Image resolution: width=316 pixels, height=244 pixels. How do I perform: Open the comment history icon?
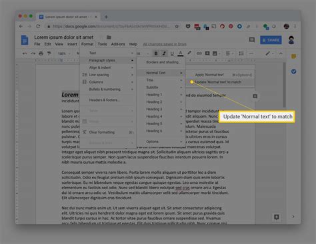(252, 40)
